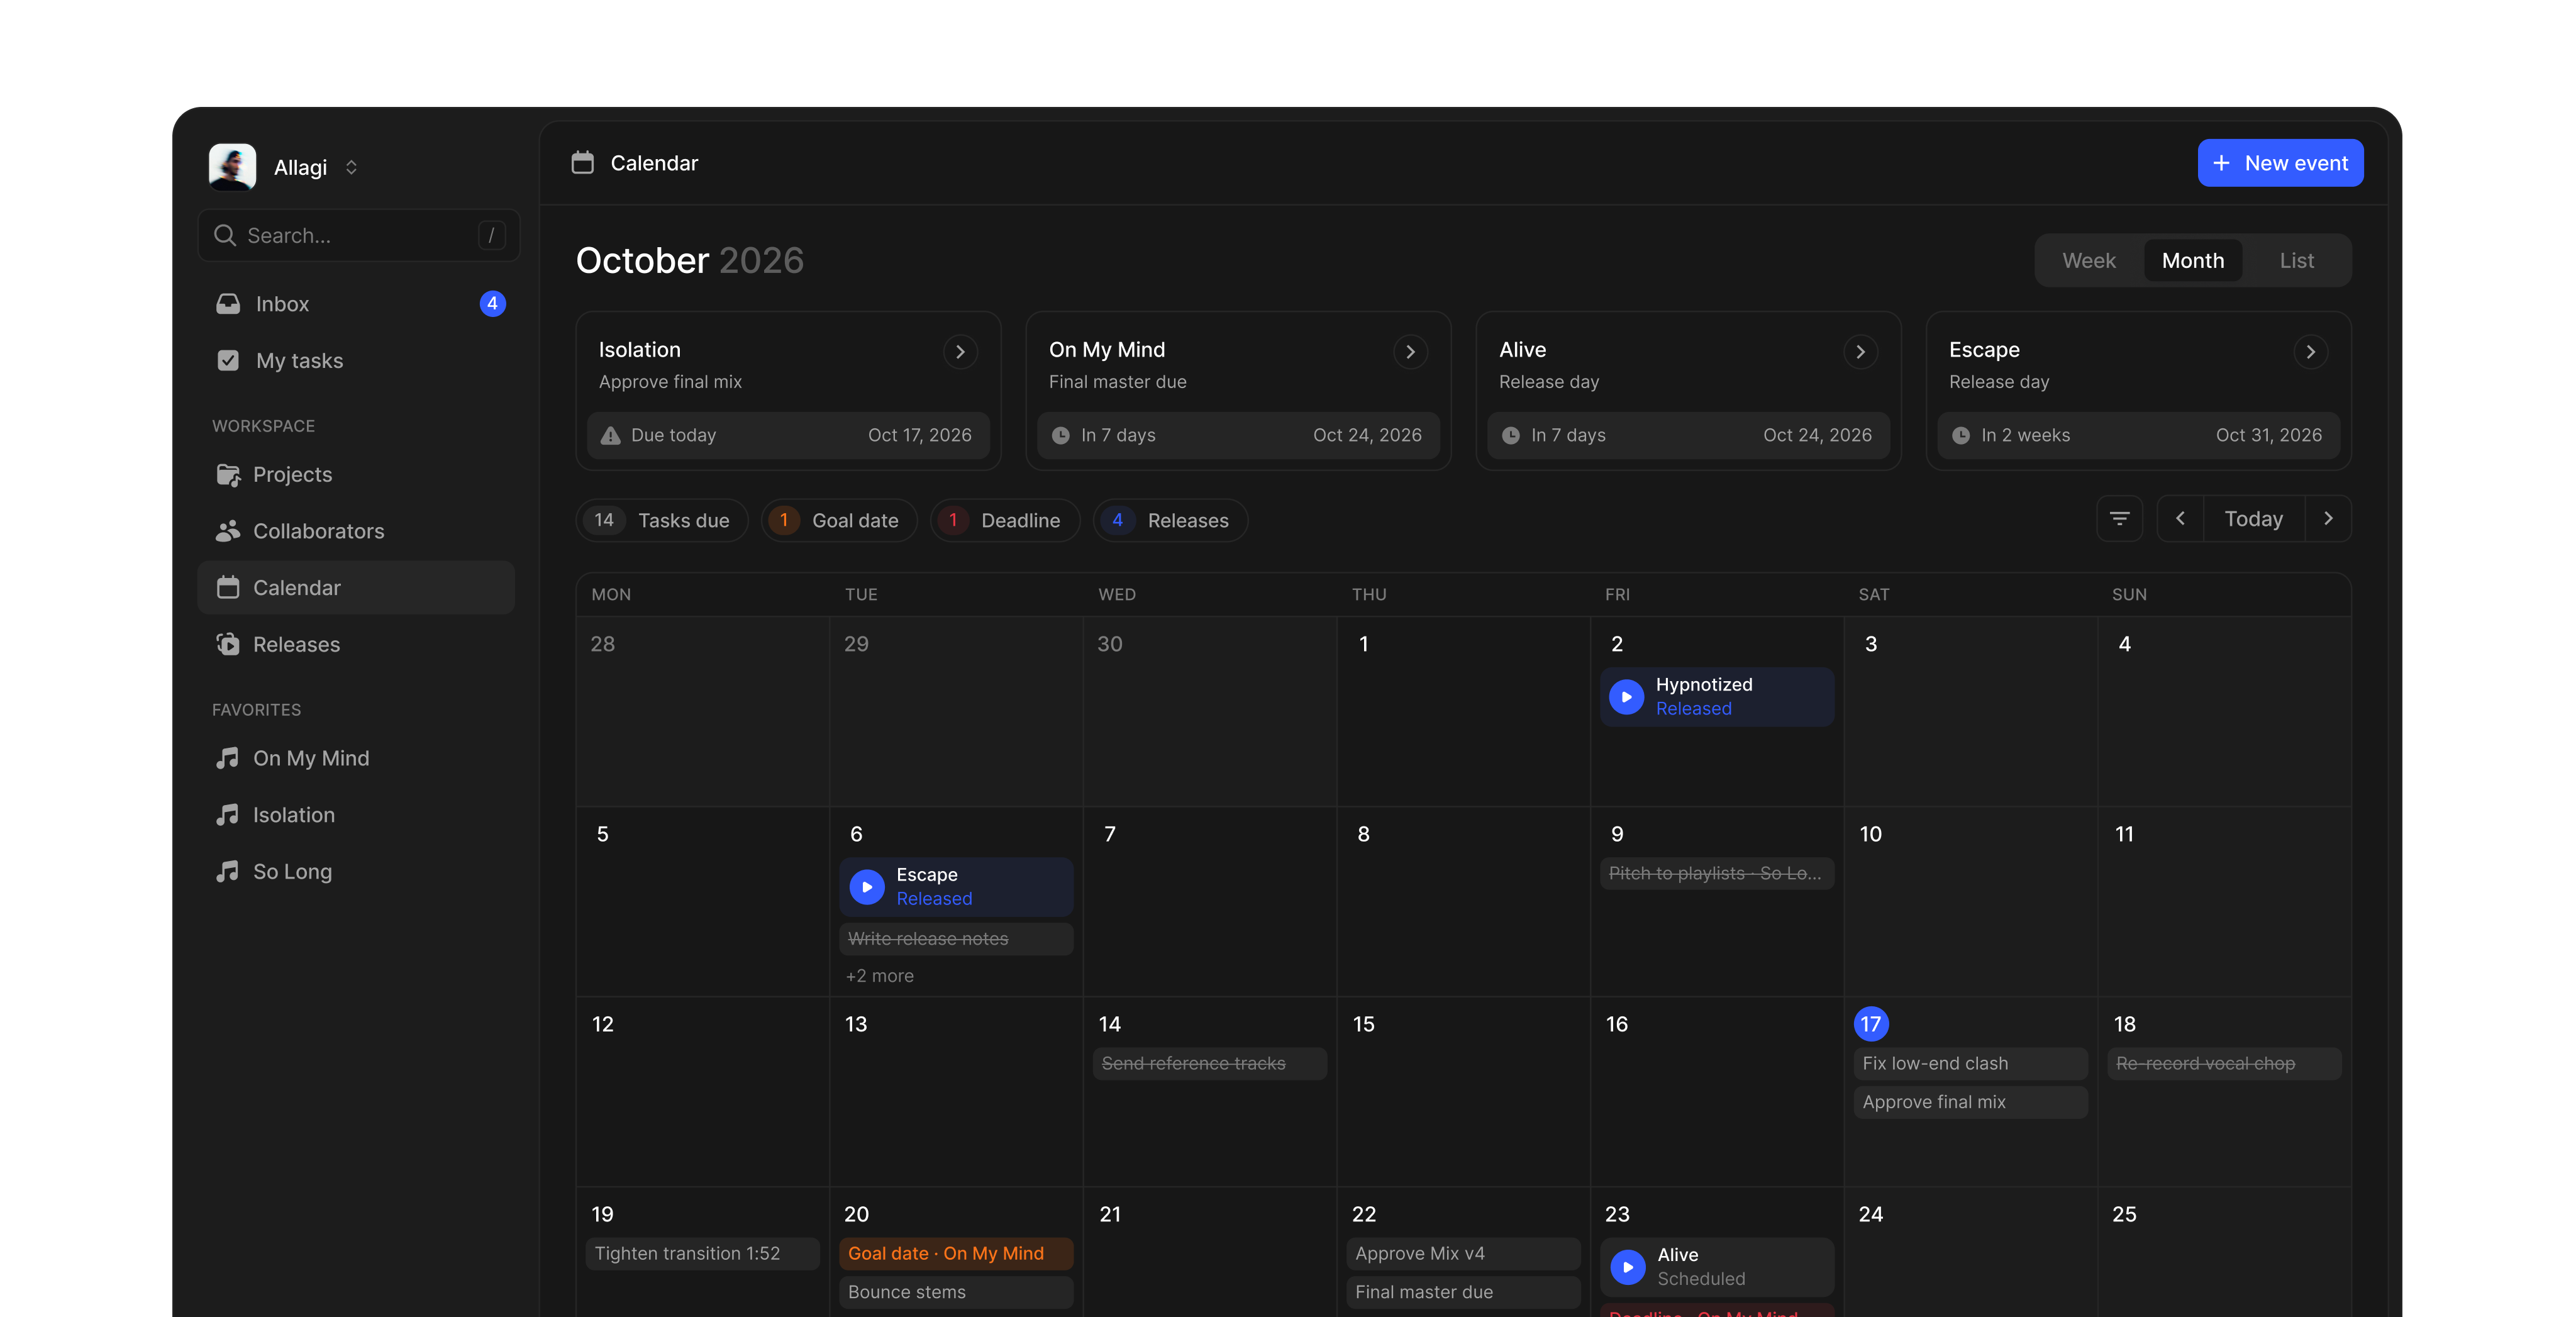Image resolution: width=2576 pixels, height=1317 pixels.
Task: Expand the Allagi workspace switcher
Action: click(x=351, y=167)
